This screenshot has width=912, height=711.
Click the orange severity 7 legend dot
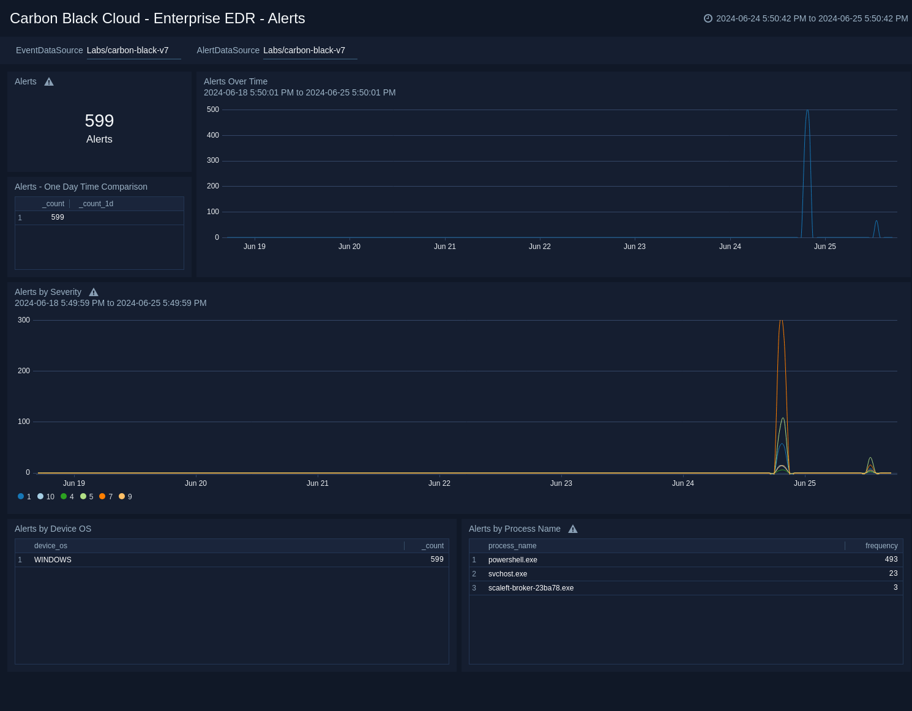(x=102, y=496)
